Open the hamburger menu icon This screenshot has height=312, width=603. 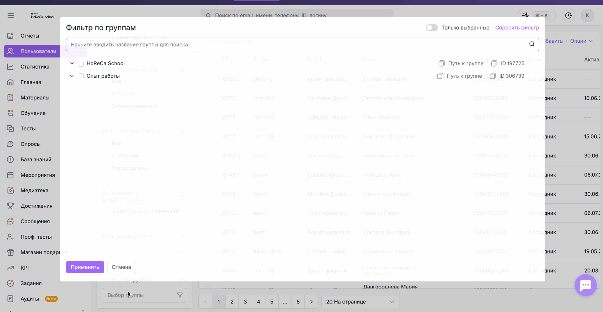coord(10,15)
